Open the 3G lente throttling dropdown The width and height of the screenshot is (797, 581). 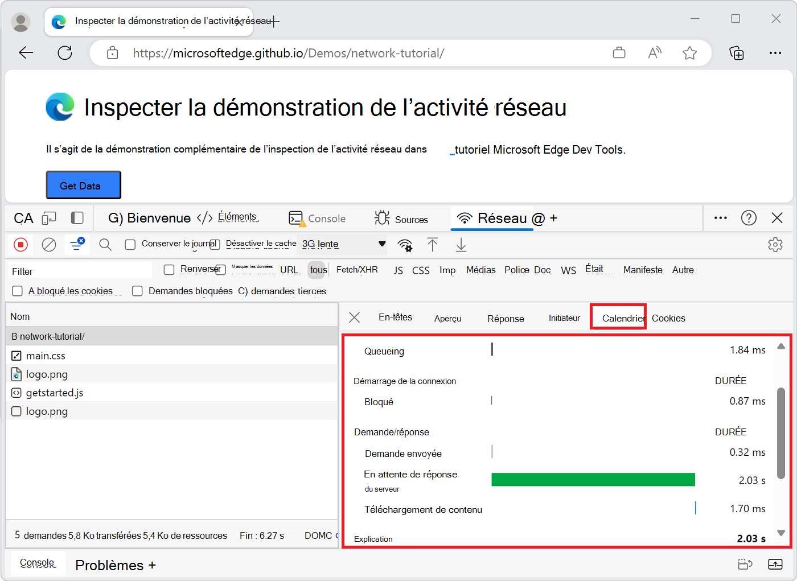tap(343, 244)
